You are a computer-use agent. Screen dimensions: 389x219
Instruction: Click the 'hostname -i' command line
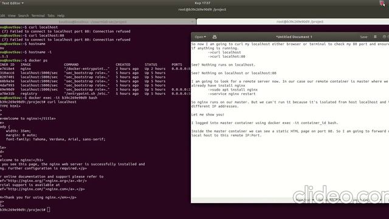[x=40, y=52]
